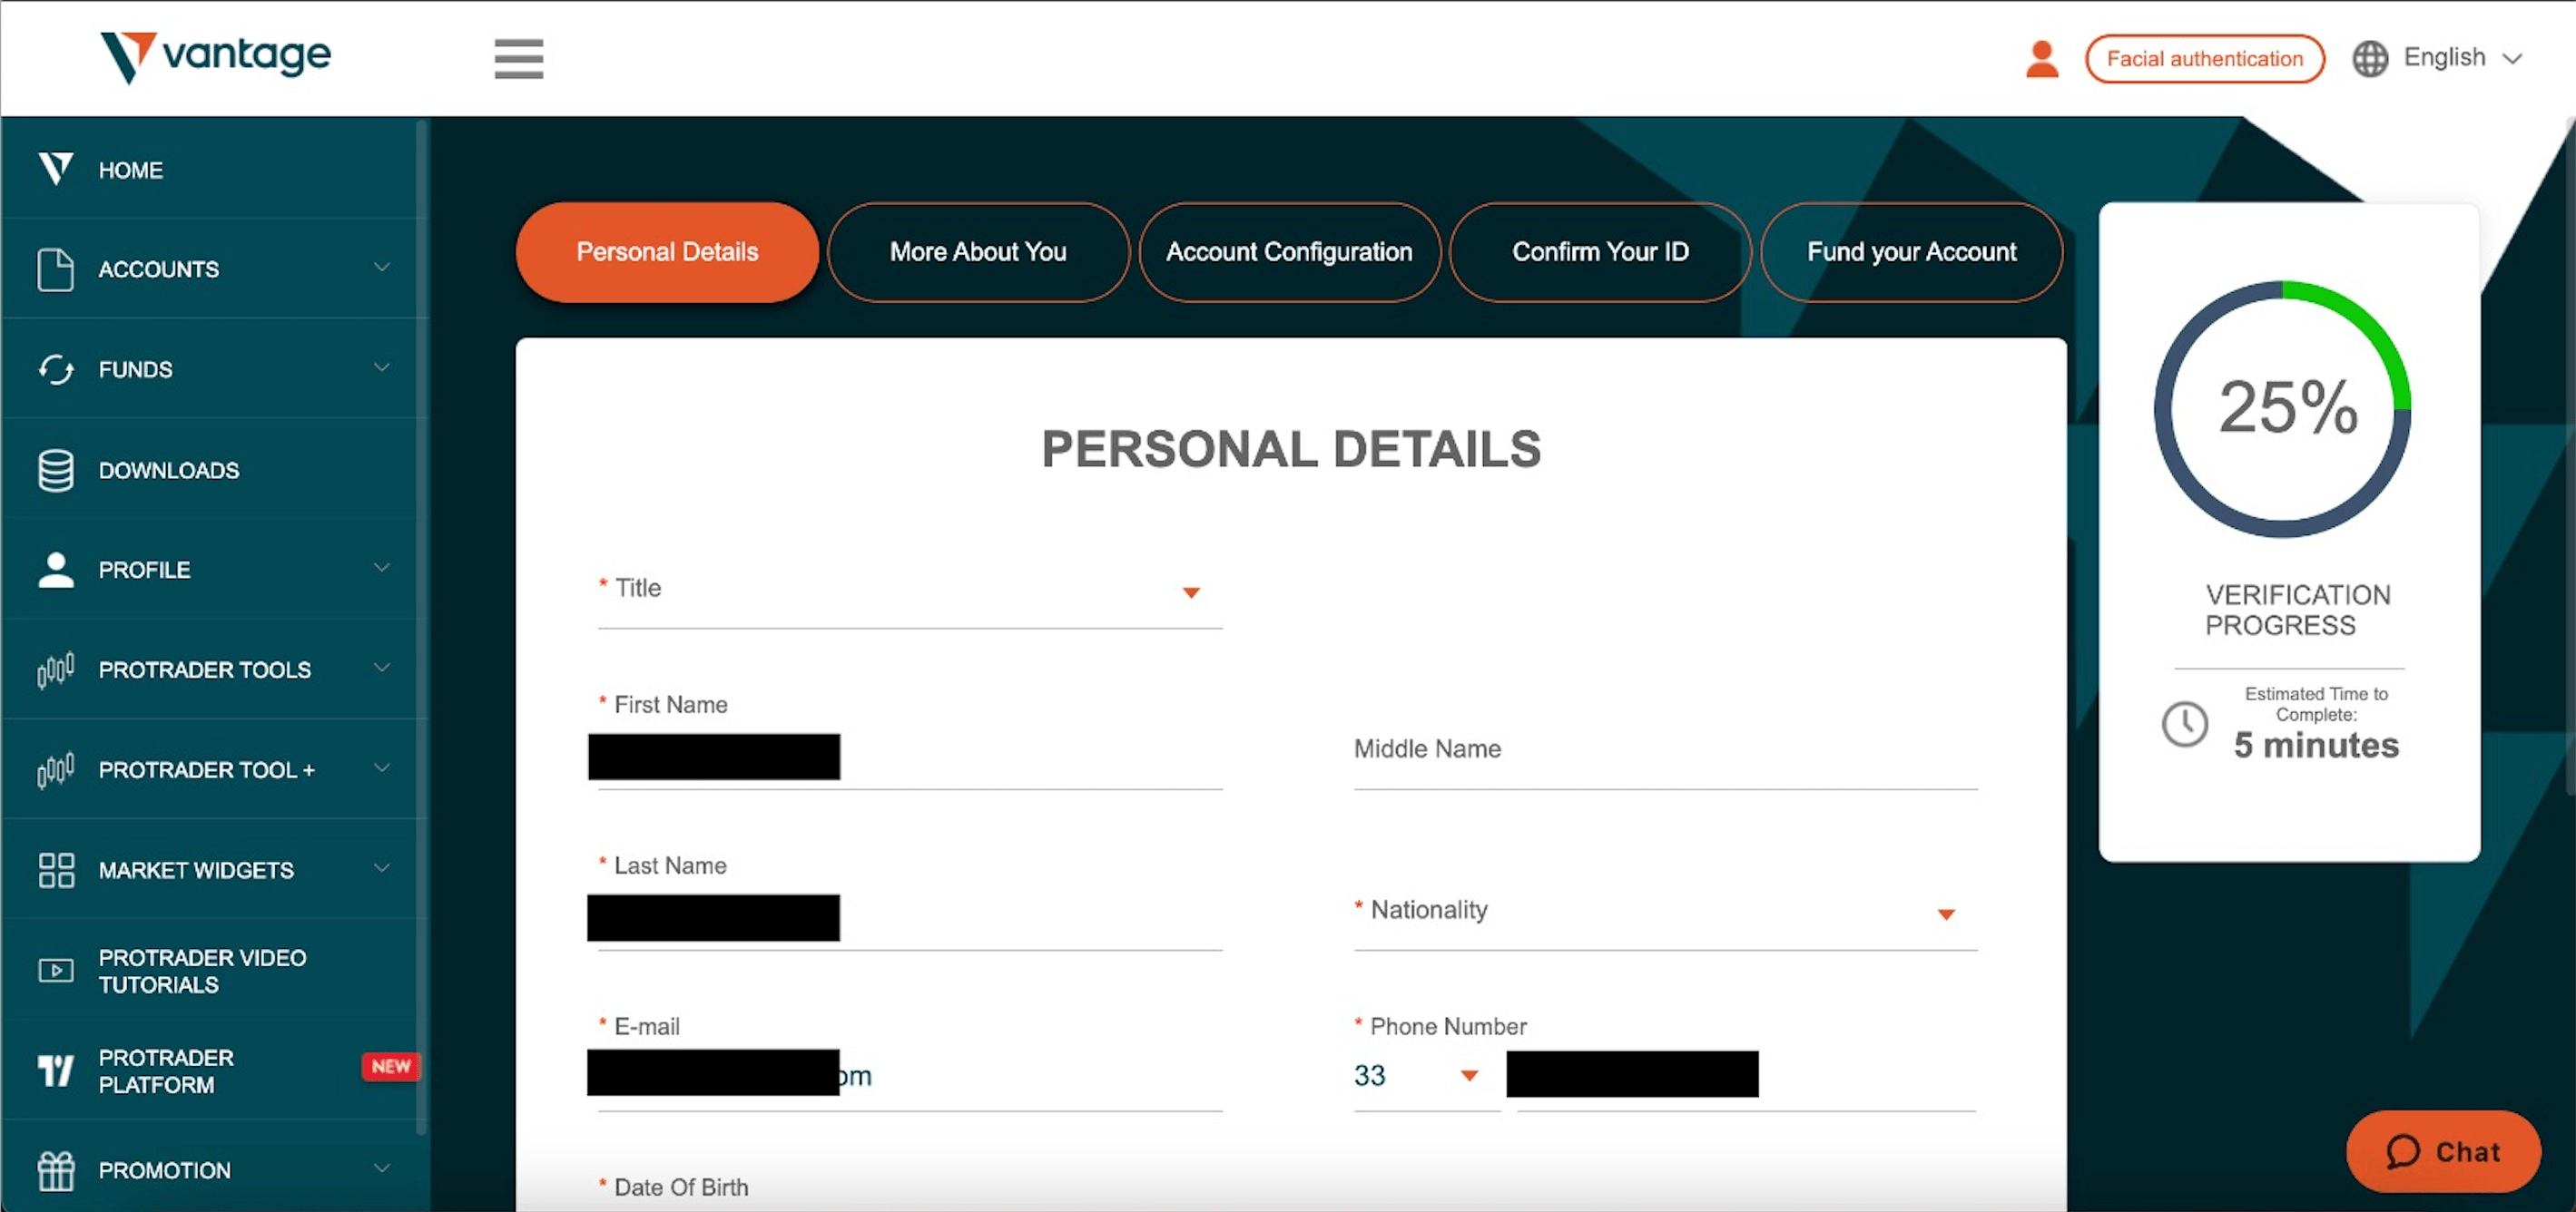Screen dimensions: 2576x1212
Task: Click the ProTrader Video Tutorials play icon
Action: point(56,970)
